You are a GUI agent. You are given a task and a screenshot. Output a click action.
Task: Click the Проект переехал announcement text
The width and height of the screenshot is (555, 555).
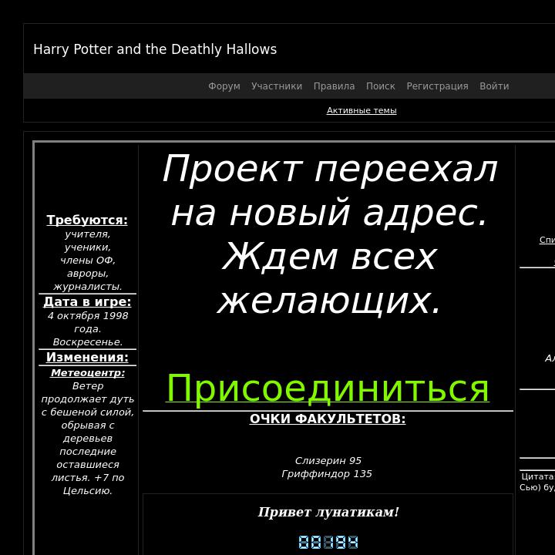[x=330, y=170]
